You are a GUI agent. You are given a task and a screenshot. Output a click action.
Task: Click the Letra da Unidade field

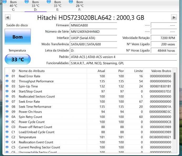(93, 51)
